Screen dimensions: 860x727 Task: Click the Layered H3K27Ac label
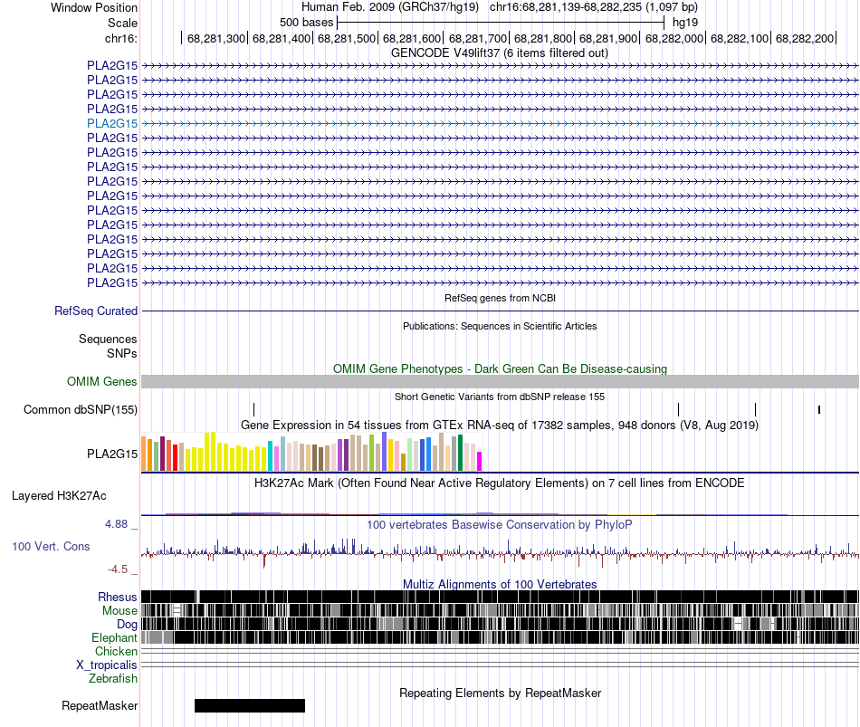(59, 496)
